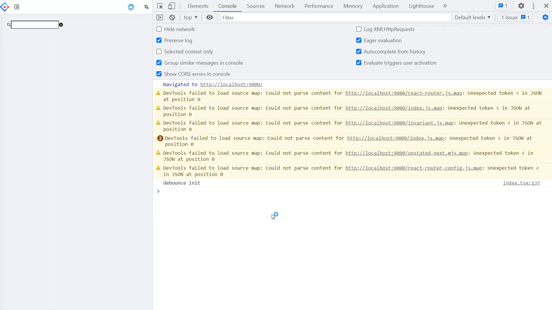552x310 pixels.
Task: Expand the Default levels dropdown
Action: [472, 18]
